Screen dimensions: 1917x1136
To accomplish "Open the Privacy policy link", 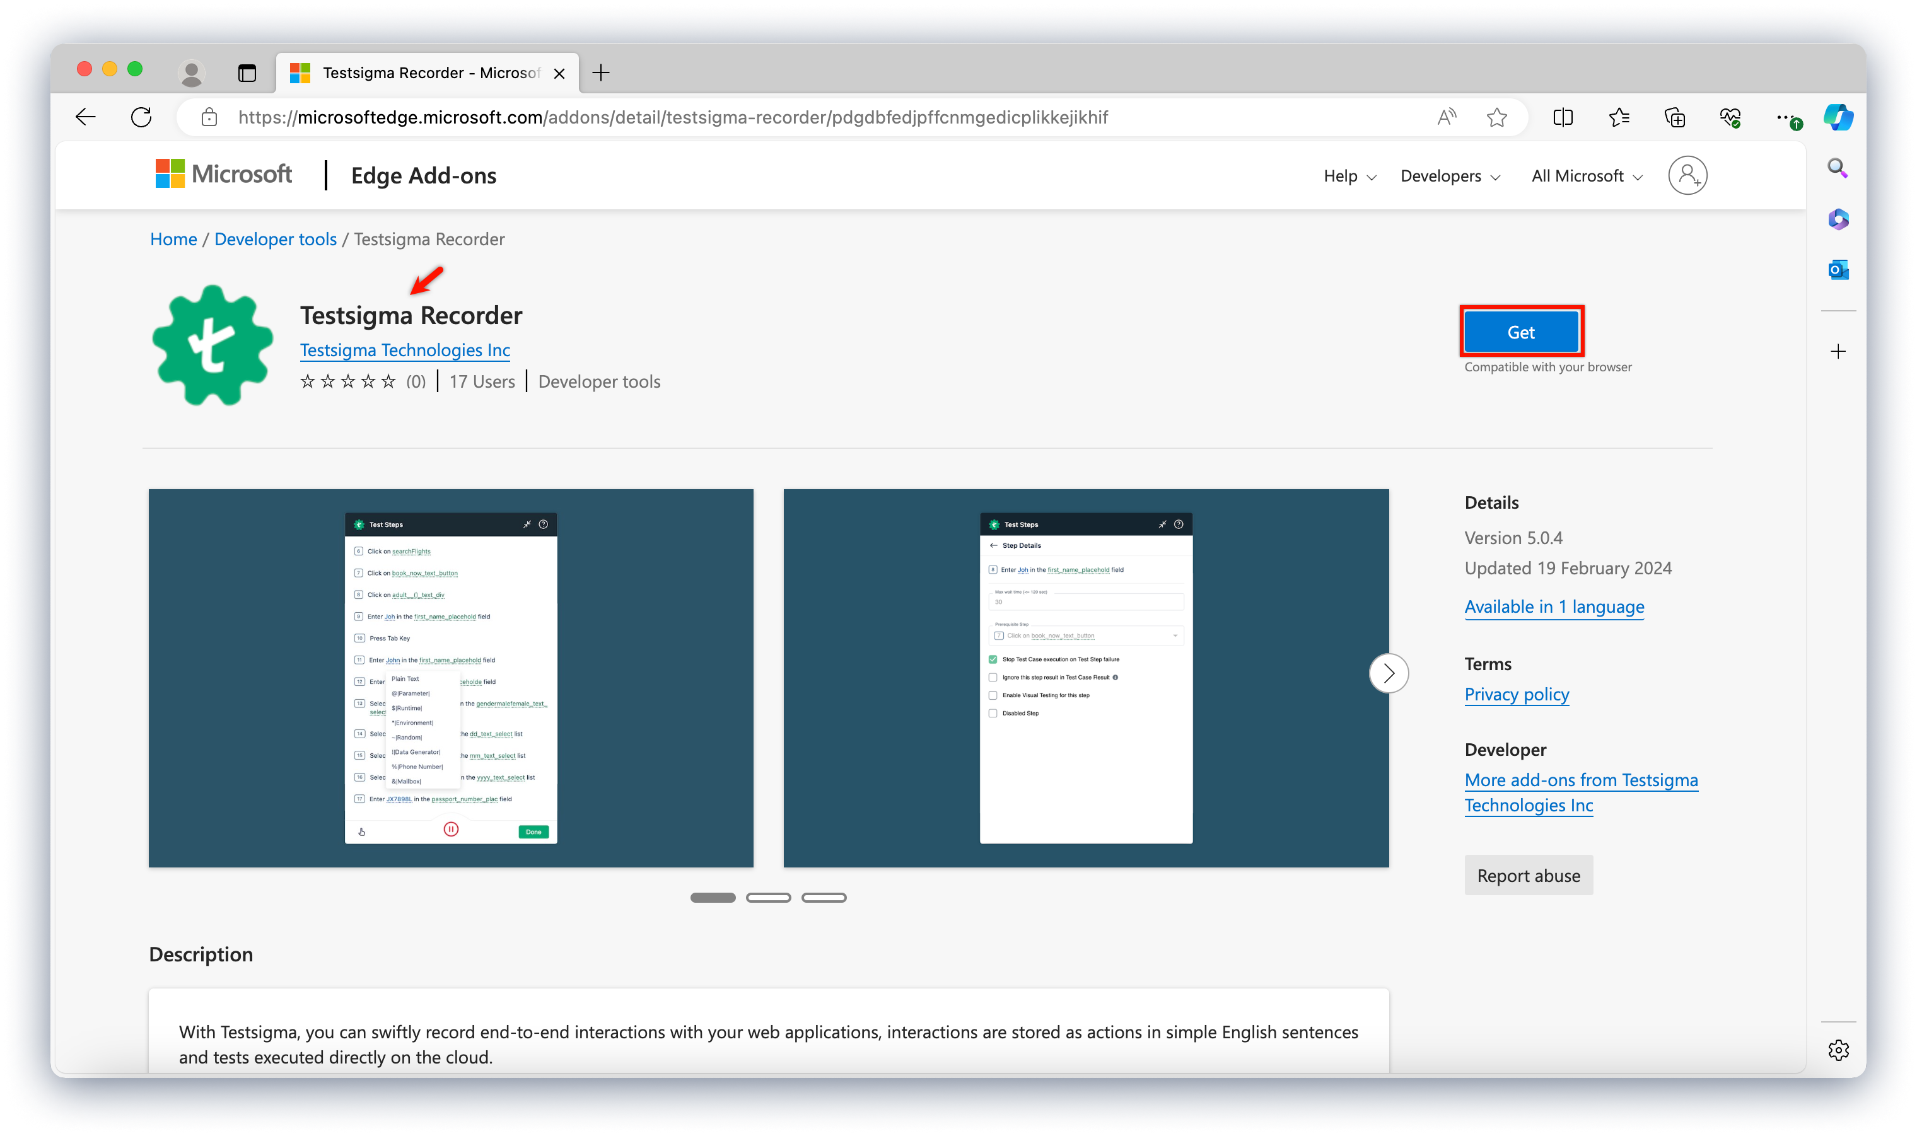I will (1516, 693).
